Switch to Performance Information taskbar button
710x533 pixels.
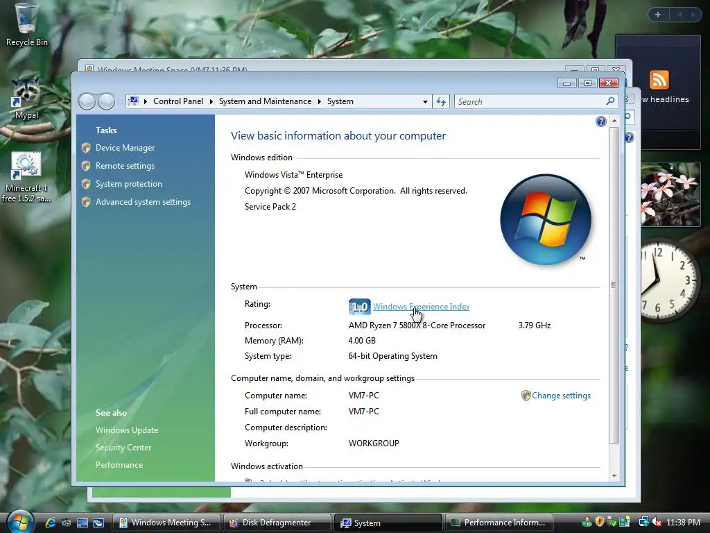[499, 523]
